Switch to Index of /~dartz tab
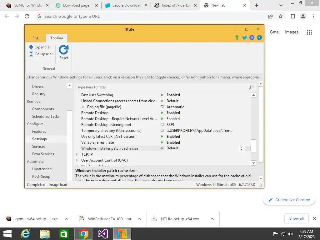The width and height of the screenshot is (320, 240). (x=176, y=5)
